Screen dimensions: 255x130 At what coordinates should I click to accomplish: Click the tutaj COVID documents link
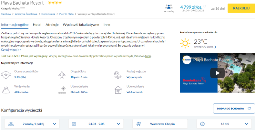click(148, 56)
